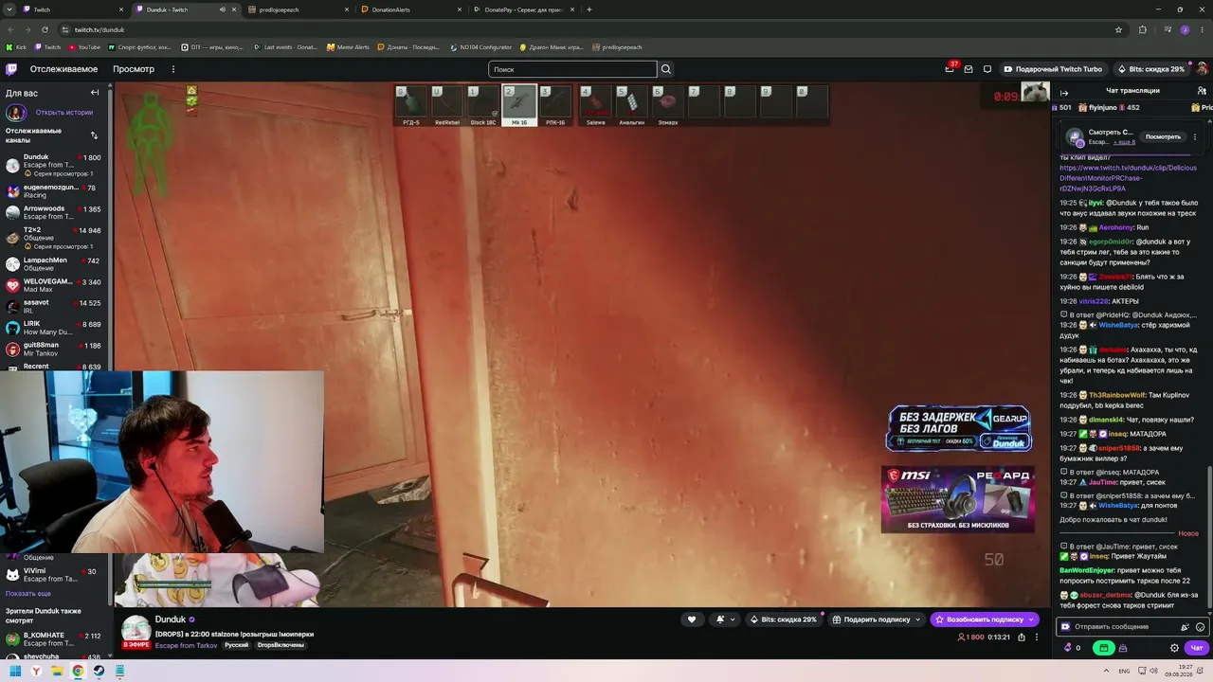Click the "Возобновить подписку" button
This screenshot has height=682, width=1213.
(985, 619)
